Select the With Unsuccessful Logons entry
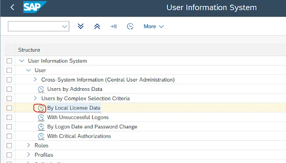The height and width of the screenshot is (163, 286). click(78, 118)
